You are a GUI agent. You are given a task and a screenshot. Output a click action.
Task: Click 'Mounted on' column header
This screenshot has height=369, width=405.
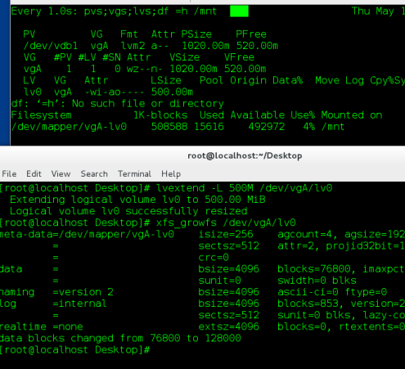pos(352,115)
